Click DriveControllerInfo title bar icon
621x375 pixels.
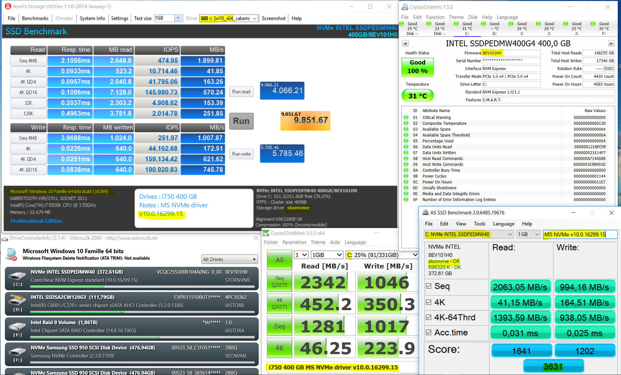[5, 238]
